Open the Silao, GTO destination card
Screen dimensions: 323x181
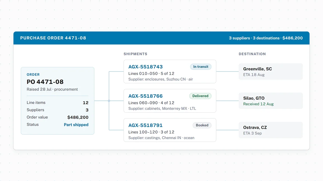click(x=271, y=101)
